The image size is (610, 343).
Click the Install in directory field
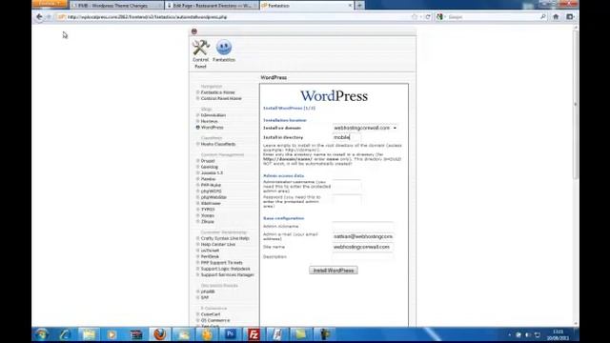(347, 137)
